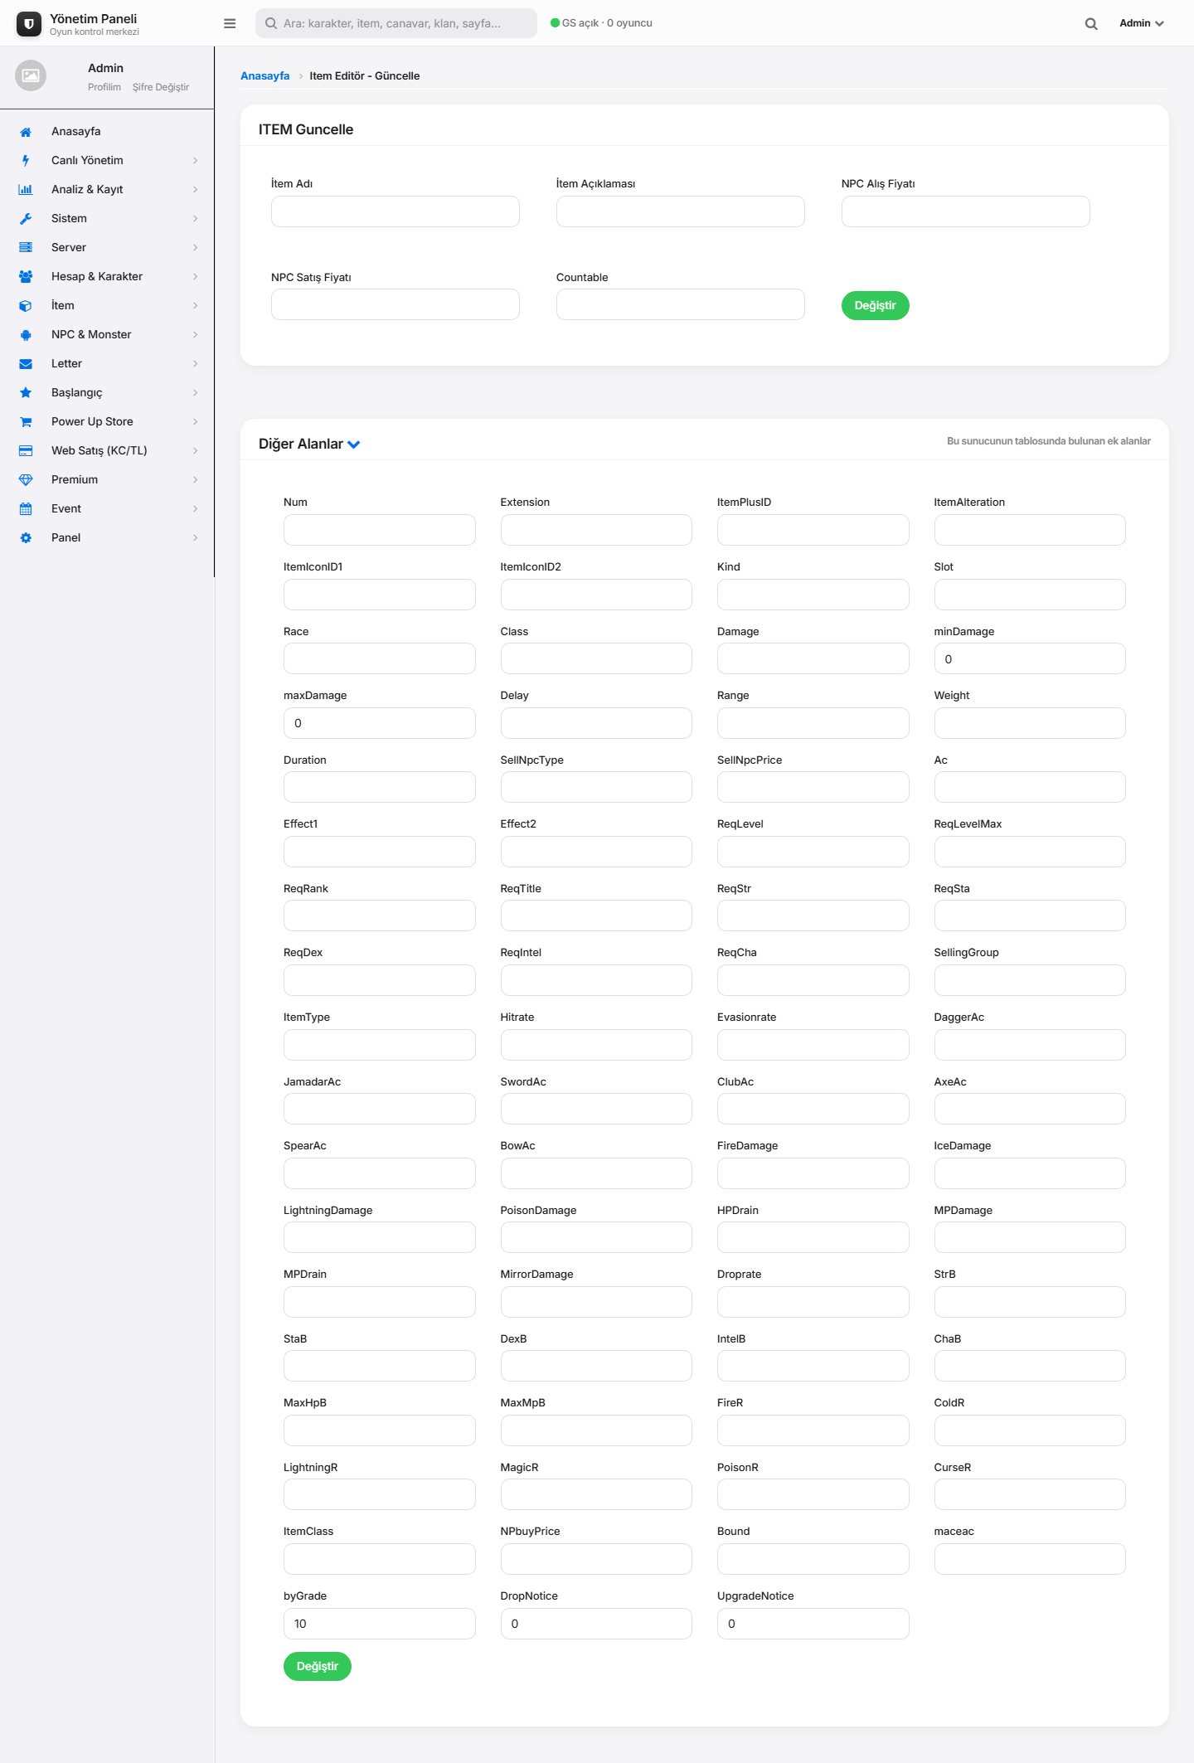Image resolution: width=1194 pixels, height=1763 pixels.
Task: Click the Başlangıç star icon
Action: [26, 393]
